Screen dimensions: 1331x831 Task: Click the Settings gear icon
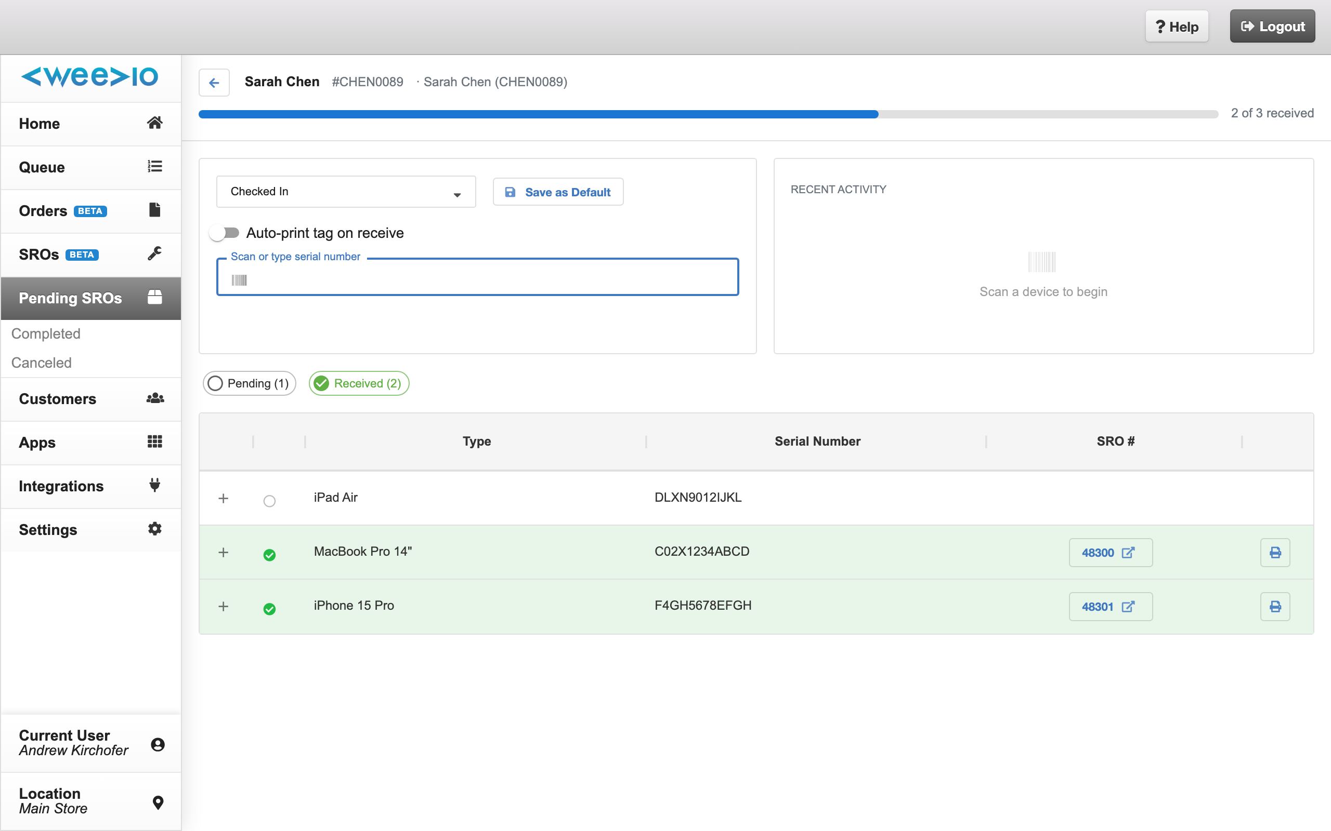pos(154,529)
